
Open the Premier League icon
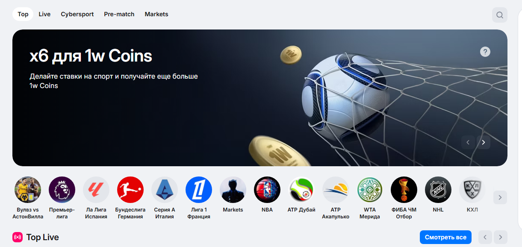[x=62, y=190]
